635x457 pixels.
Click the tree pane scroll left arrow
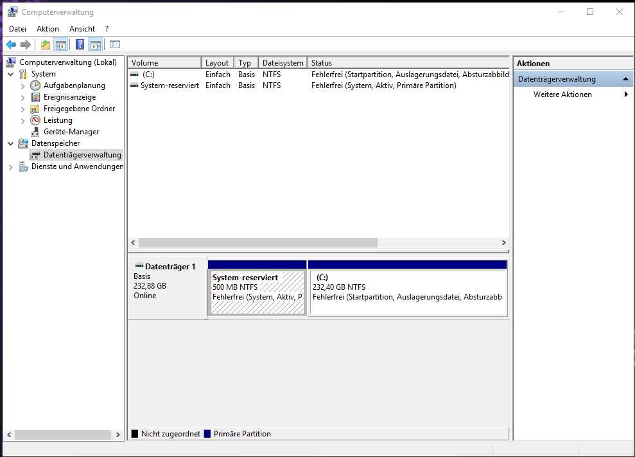click(x=9, y=435)
